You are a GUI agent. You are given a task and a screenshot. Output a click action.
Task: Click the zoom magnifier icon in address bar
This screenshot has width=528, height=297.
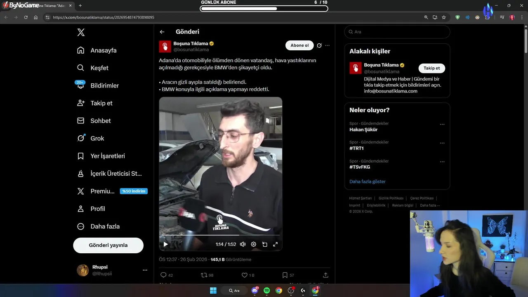coord(426,17)
